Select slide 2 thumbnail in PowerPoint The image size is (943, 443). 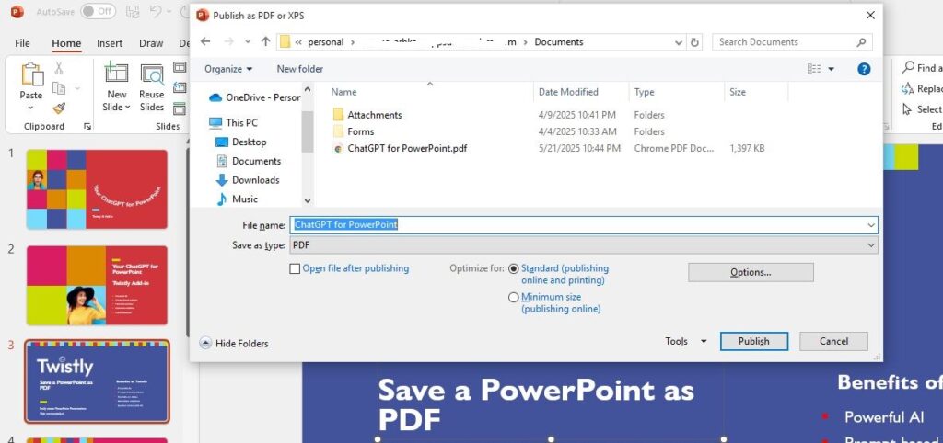click(97, 285)
